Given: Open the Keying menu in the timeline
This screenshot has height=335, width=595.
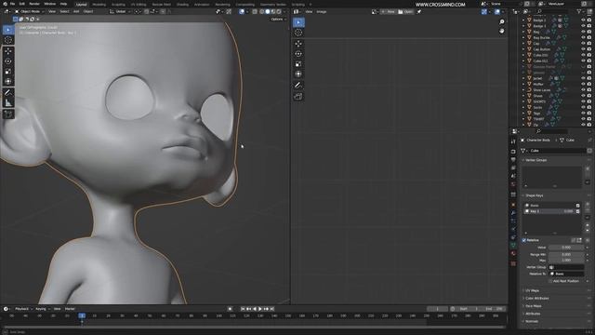Looking at the screenshot, I should (x=42, y=309).
